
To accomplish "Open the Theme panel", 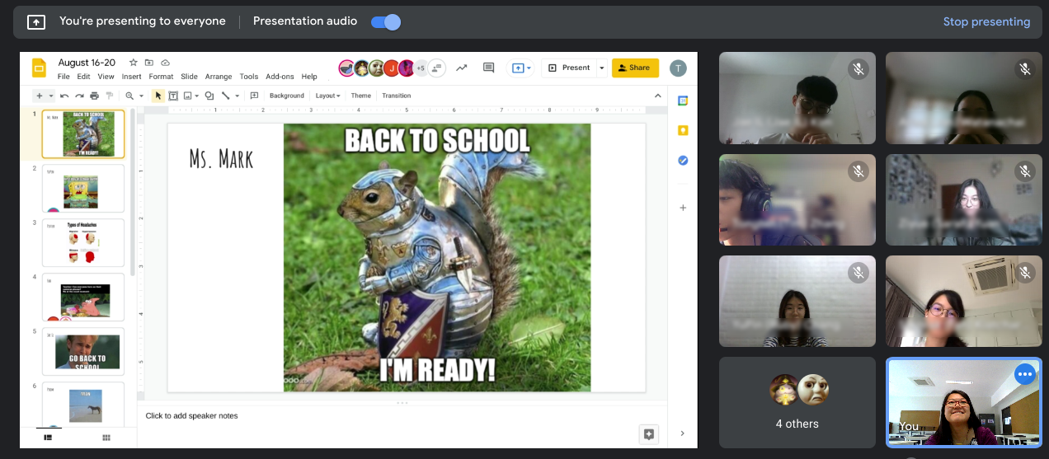I will click(x=361, y=96).
